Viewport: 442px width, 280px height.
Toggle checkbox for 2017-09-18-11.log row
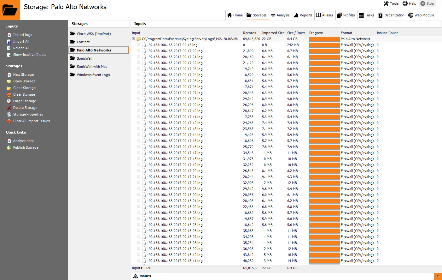tap(138, 261)
